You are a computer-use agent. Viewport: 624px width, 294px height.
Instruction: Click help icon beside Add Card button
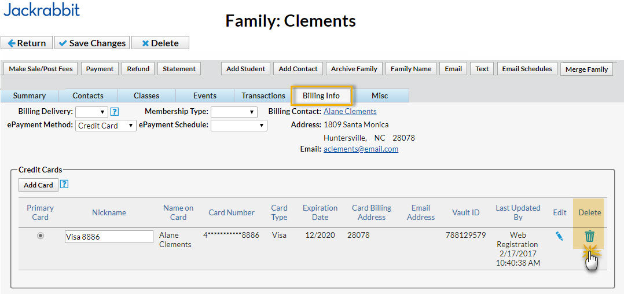click(65, 185)
